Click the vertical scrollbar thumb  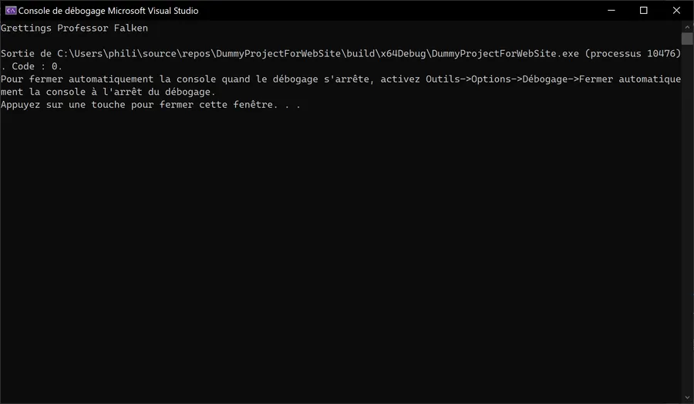(687, 39)
